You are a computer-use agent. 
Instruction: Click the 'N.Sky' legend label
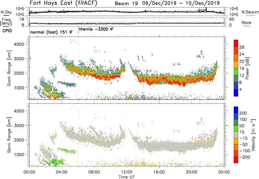[x=6, y=12]
